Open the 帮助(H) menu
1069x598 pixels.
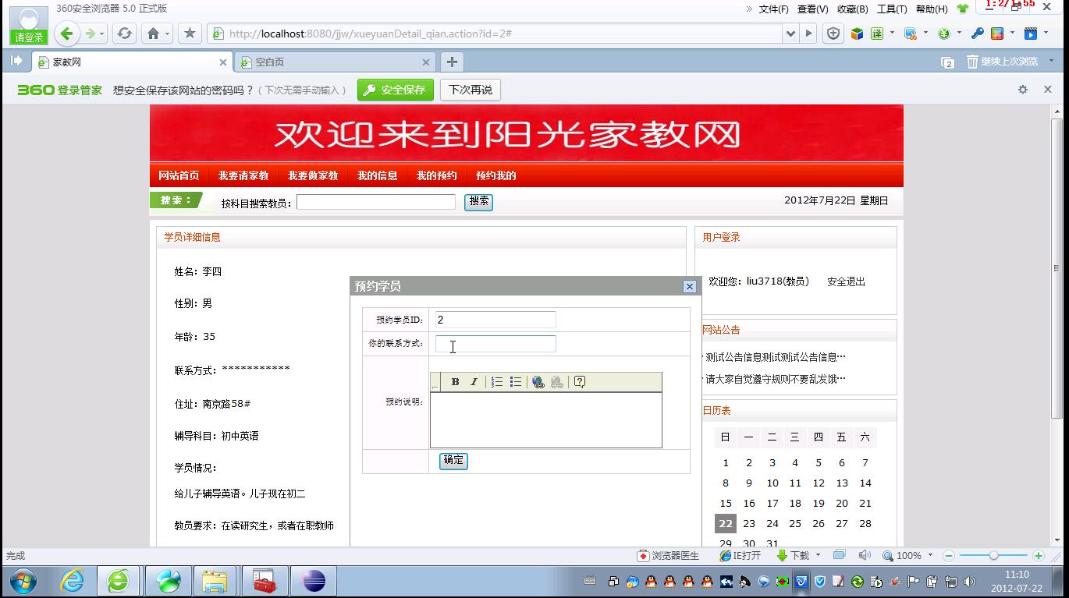pos(932,9)
